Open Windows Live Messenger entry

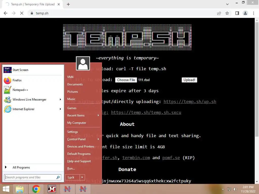point(33,100)
